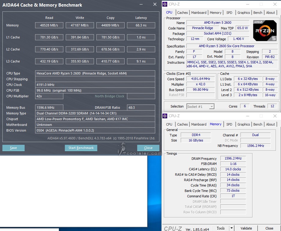Click the Close button at CPU-Z bottom
This screenshot has width=281, height=231.
pos(269,228)
